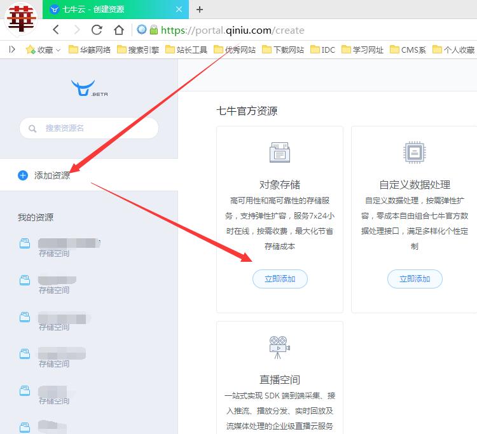
Task: Click the address bar URL portal.qiniu.com/create
Action: click(x=232, y=30)
